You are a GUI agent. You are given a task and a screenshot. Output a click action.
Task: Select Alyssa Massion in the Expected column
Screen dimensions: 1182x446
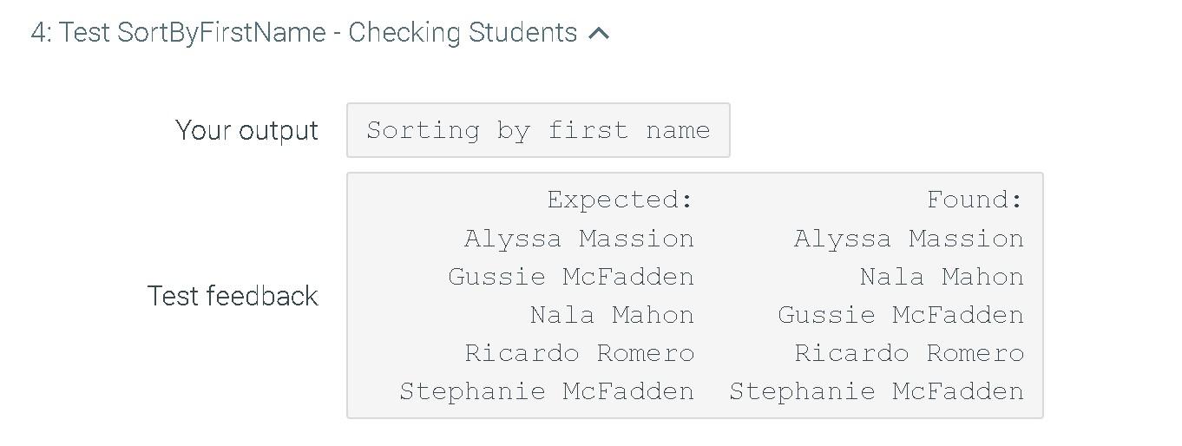click(579, 239)
